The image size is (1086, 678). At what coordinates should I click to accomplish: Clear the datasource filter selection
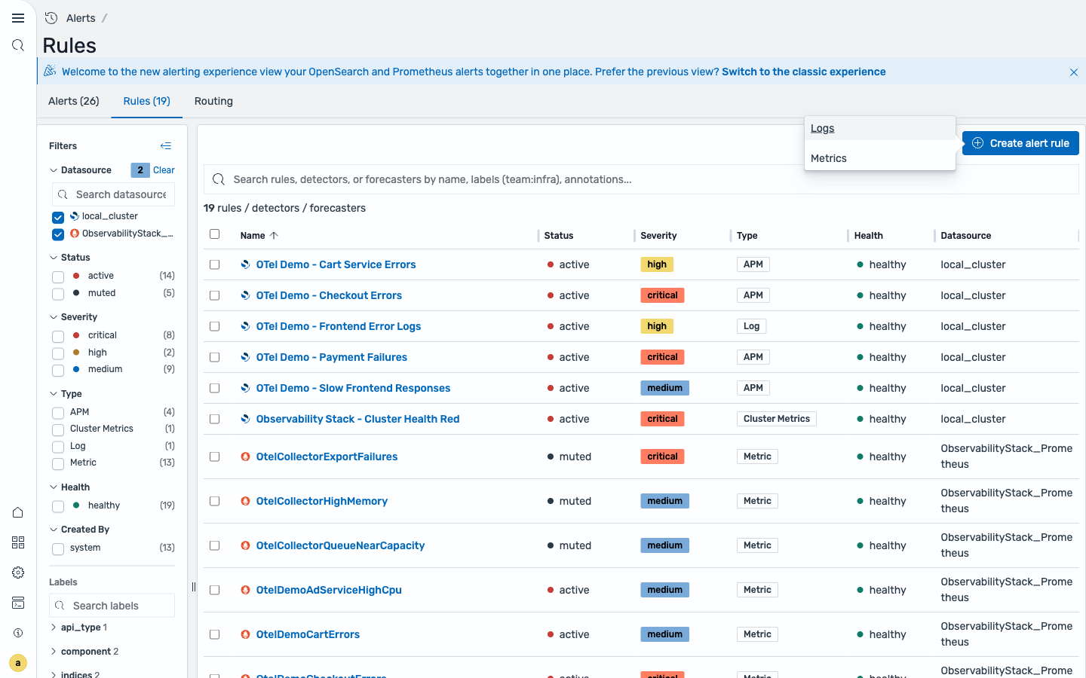164,170
